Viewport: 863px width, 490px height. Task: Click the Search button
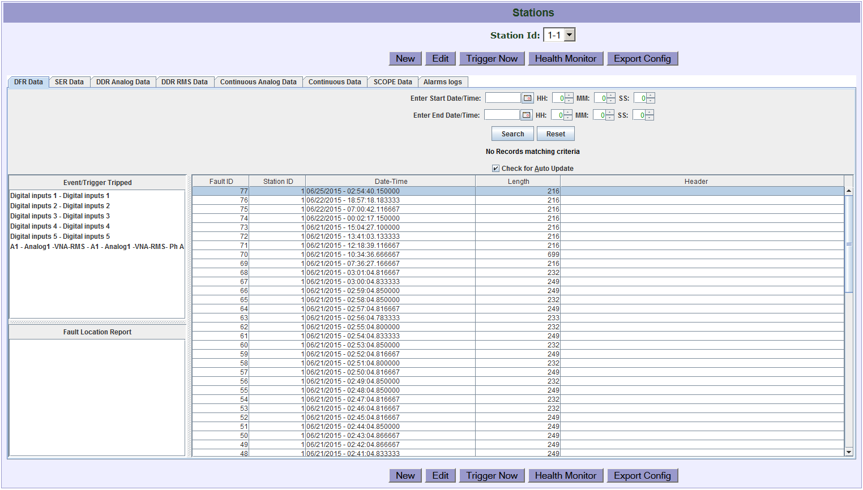pyautogui.click(x=512, y=134)
